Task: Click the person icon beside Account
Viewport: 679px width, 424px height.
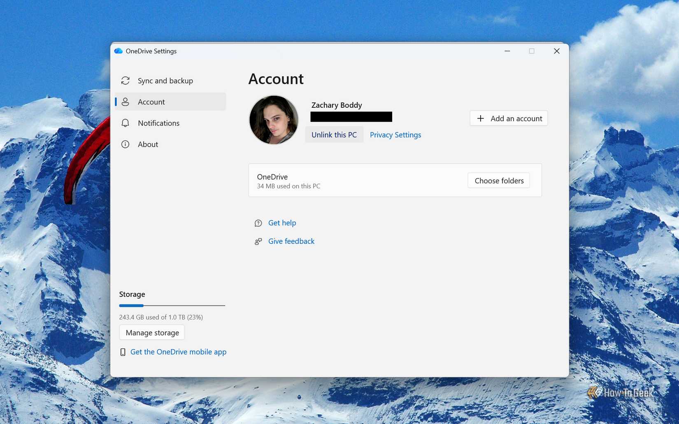Action: (x=126, y=102)
